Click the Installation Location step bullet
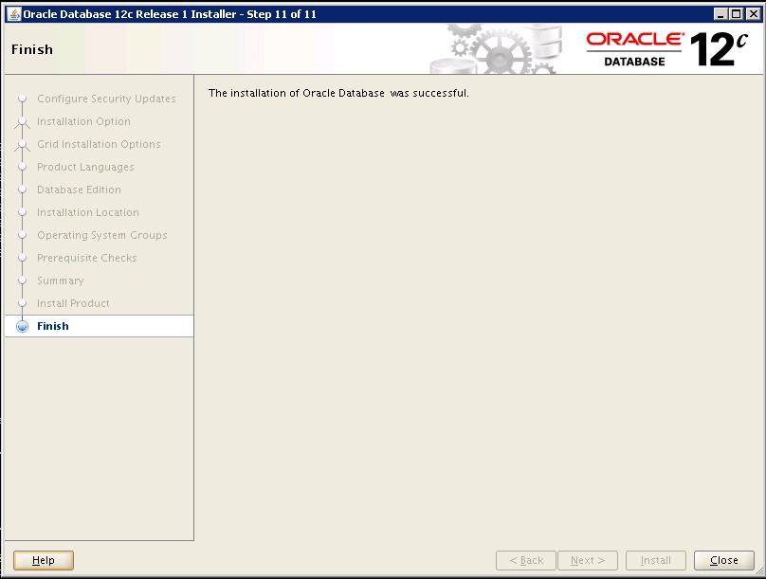Viewport: 766px width, 579px height. tap(22, 212)
